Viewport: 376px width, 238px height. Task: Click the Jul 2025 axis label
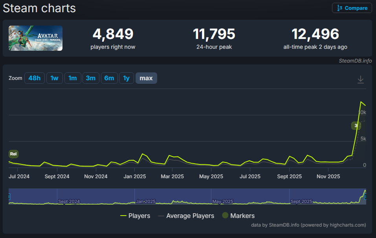(250, 177)
